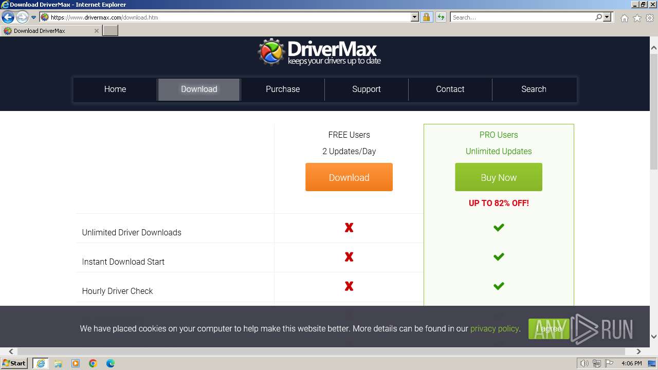Open the privacy policy link
This screenshot has height=370, width=658.
495,328
